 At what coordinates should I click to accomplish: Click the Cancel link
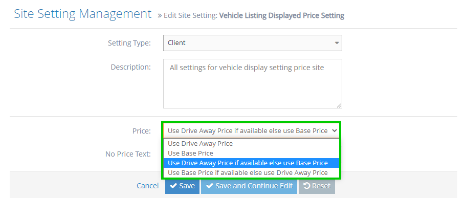tap(147, 186)
